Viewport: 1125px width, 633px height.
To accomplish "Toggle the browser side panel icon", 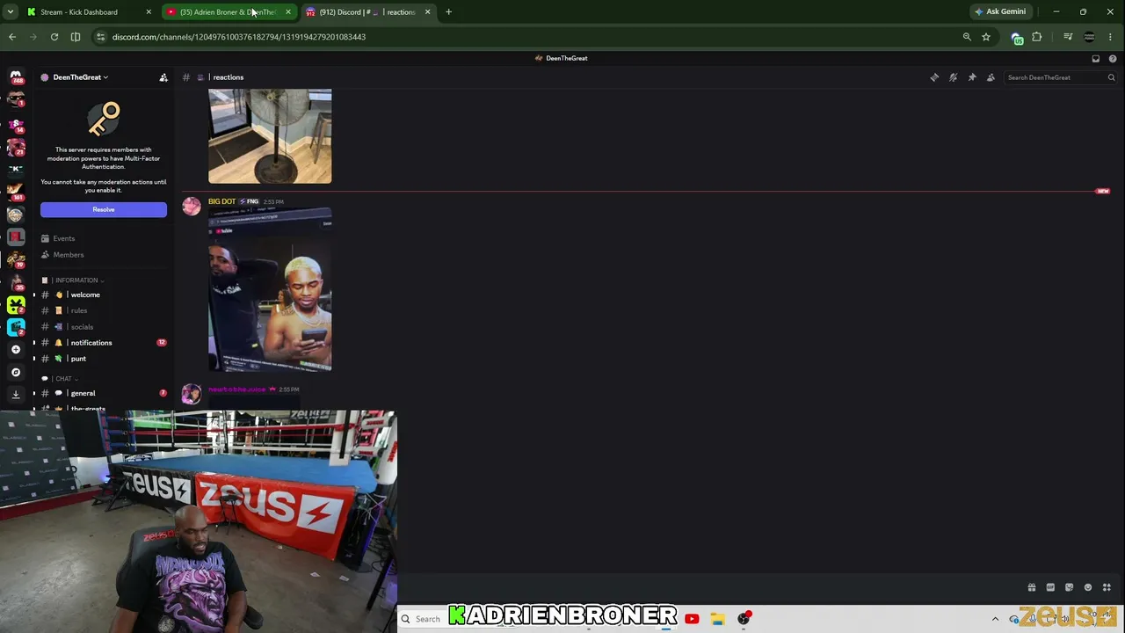I will 76,37.
